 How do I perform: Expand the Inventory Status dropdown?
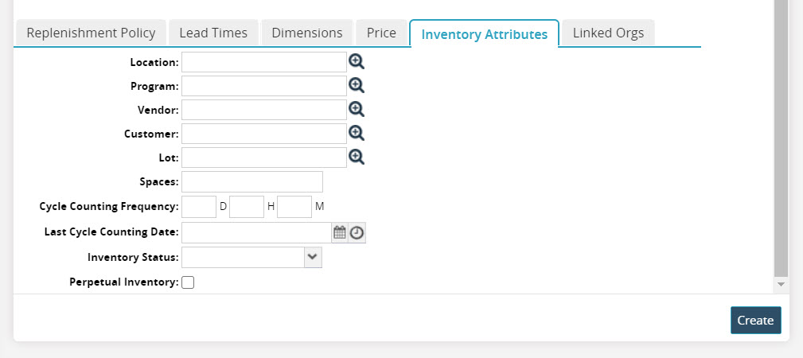click(x=313, y=257)
